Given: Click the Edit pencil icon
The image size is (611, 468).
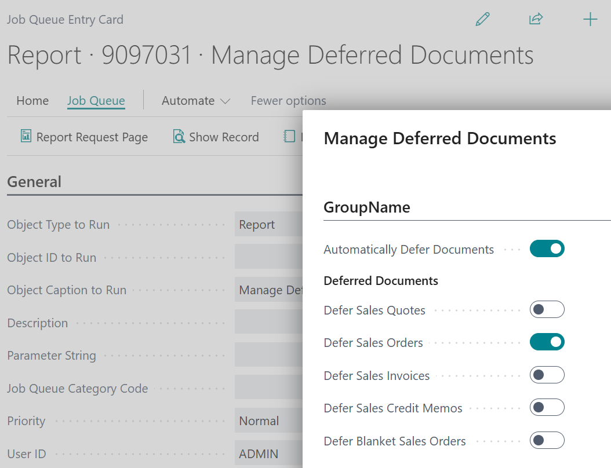Looking at the screenshot, I should pyautogui.click(x=482, y=19).
